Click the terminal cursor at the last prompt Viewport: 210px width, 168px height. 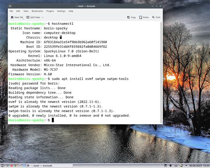(x=53, y=120)
